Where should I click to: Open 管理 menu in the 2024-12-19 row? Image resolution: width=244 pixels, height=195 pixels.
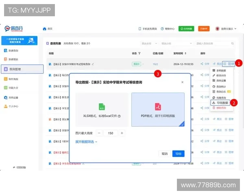pos(229,64)
